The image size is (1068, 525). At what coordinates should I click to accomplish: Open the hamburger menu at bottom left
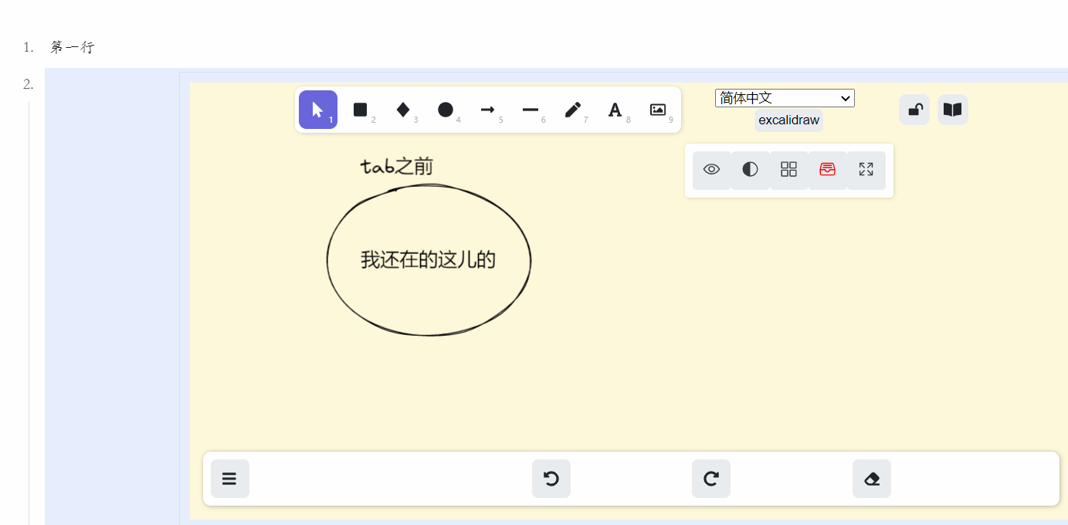click(229, 479)
